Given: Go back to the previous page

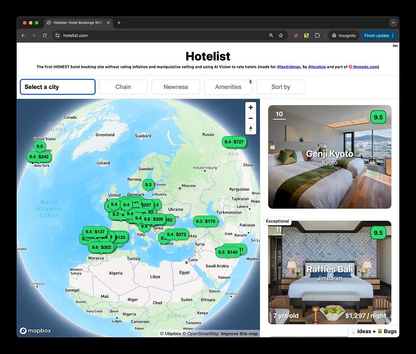Looking at the screenshot, I should [23, 35].
